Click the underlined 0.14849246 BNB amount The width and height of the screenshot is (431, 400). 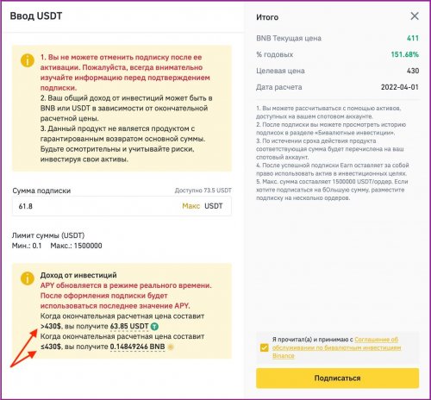coord(138,347)
